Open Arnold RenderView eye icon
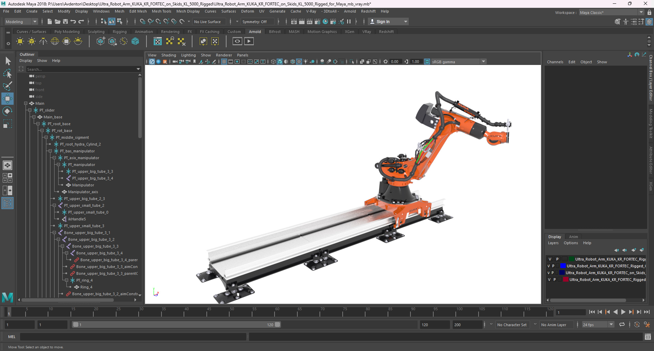Viewport: 654px width, 351px height. coord(237,41)
